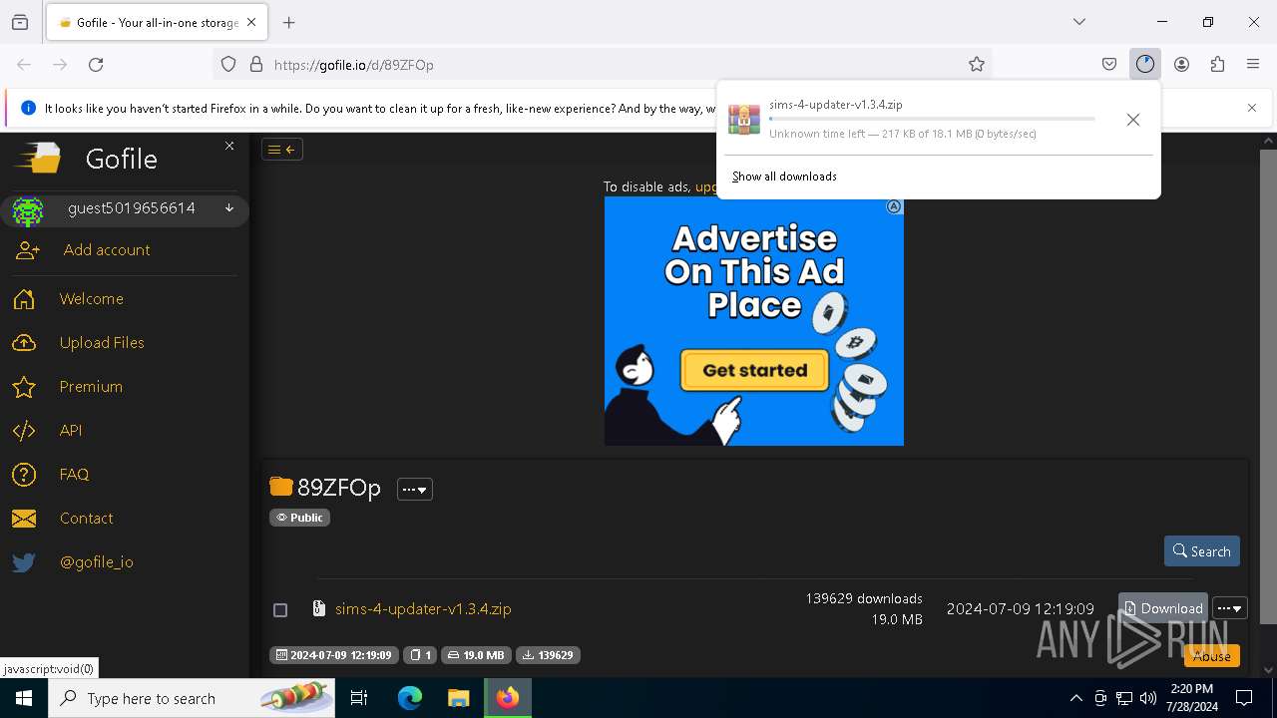Click the 139629 downloads count badge
This screenshot has height=718, width=1277.
click(548, 655)
